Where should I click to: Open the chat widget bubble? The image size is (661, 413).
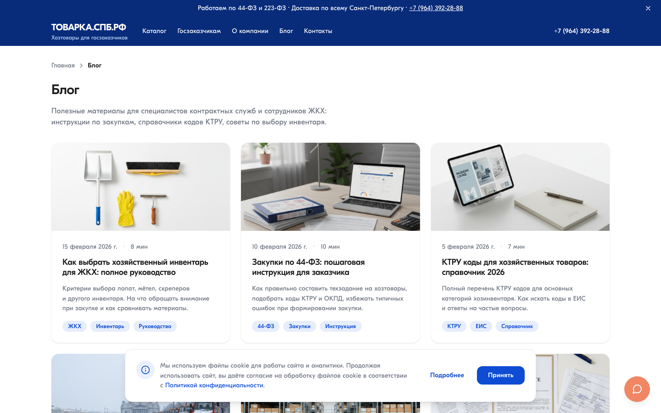(x=637, y=389)
